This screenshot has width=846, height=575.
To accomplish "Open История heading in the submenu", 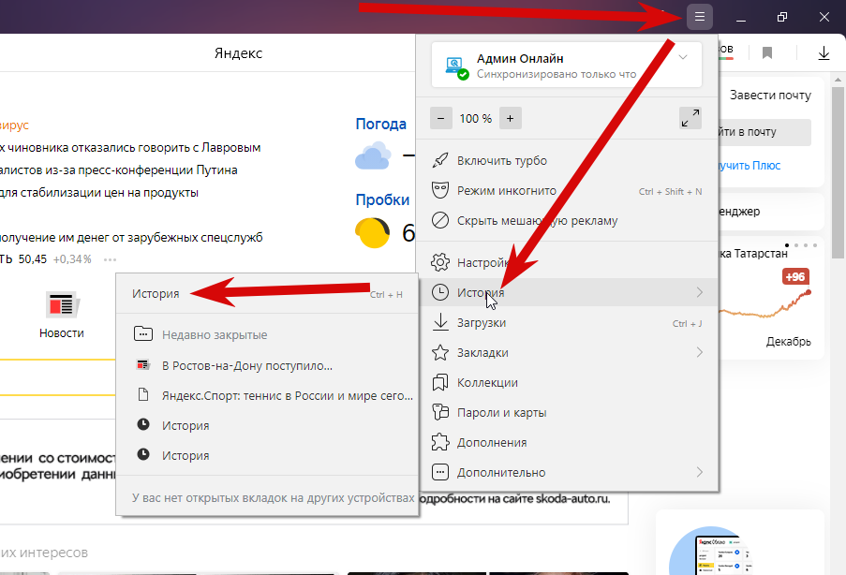I will tap(268, 293).
